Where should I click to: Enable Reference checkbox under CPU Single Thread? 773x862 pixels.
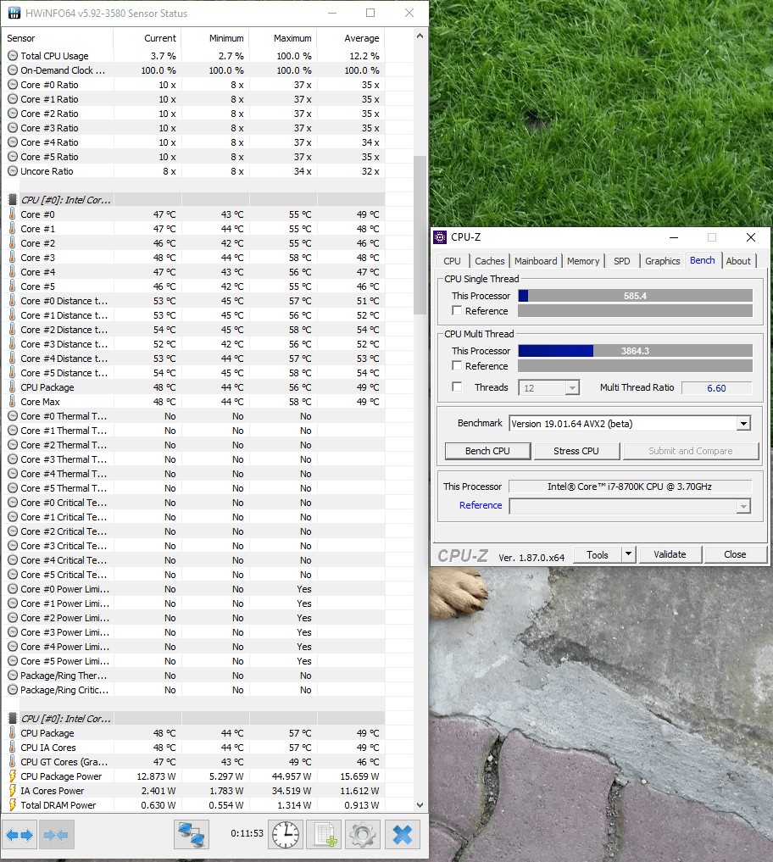[457, 310]
